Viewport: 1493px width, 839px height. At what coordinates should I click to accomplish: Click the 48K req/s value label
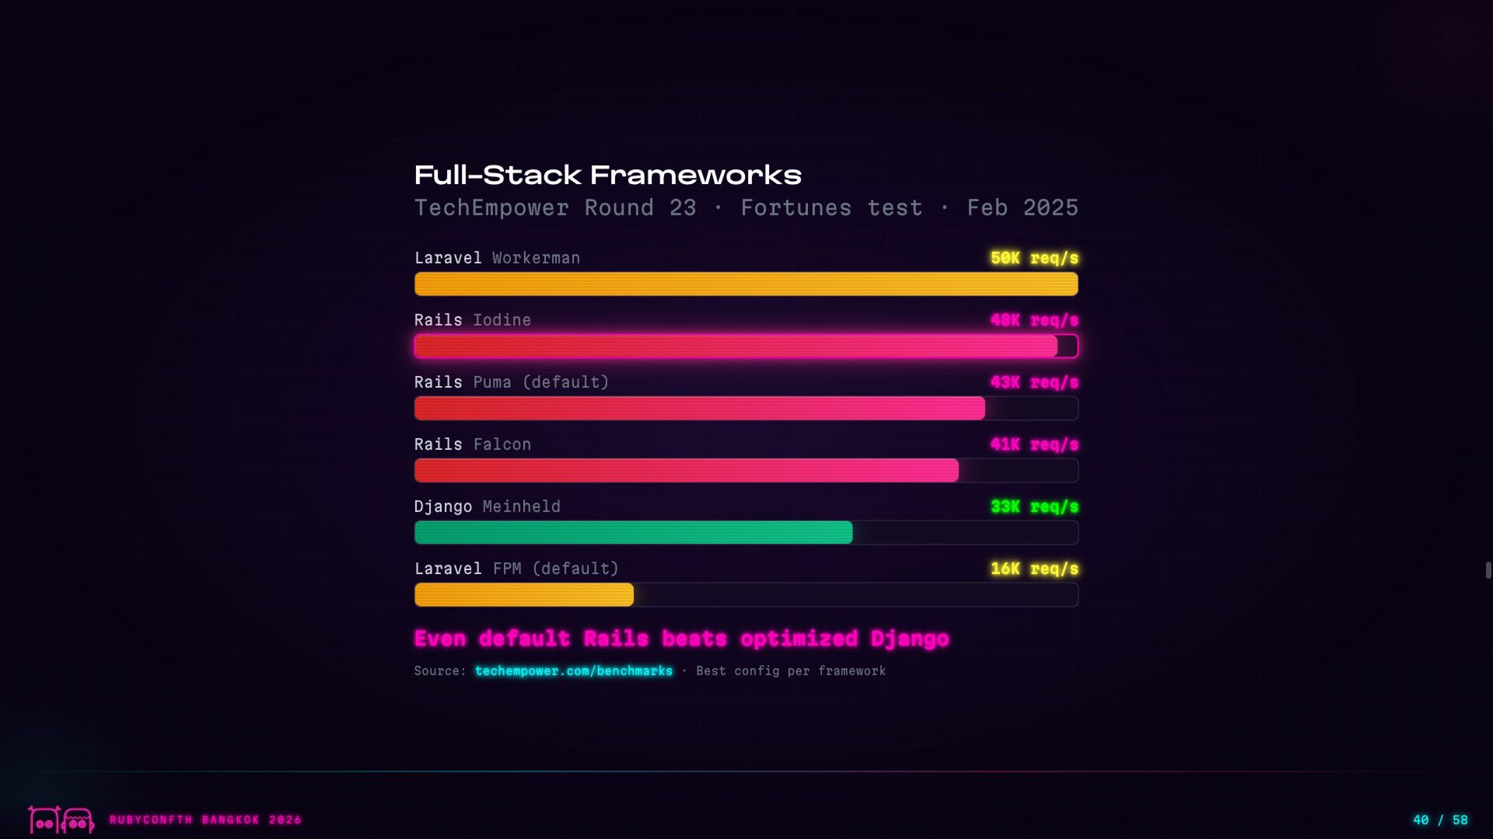[x=1034, y=320]
